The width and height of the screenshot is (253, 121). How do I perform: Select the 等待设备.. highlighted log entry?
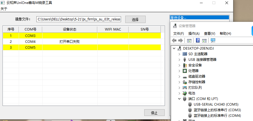click(x=199, y=17)
